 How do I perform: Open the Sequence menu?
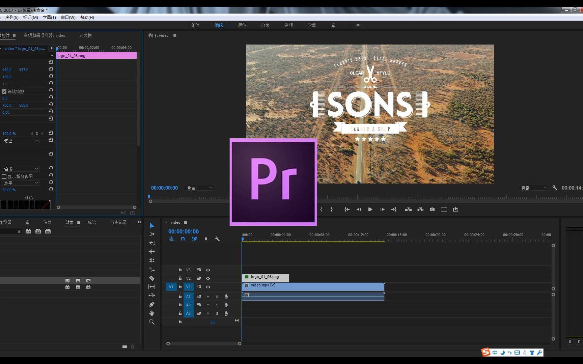(x=12, y=17)
